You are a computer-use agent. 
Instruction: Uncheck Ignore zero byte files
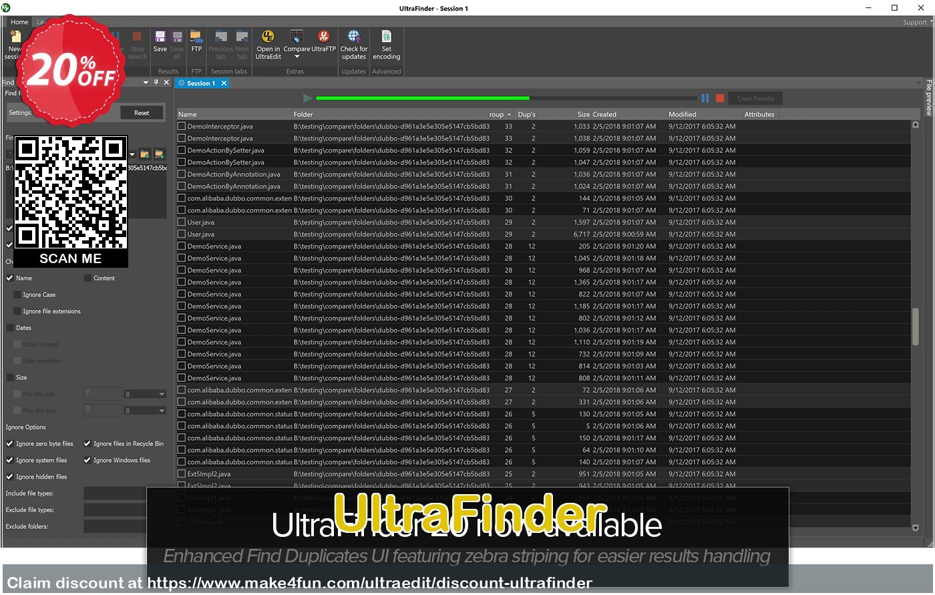[10, 443]
